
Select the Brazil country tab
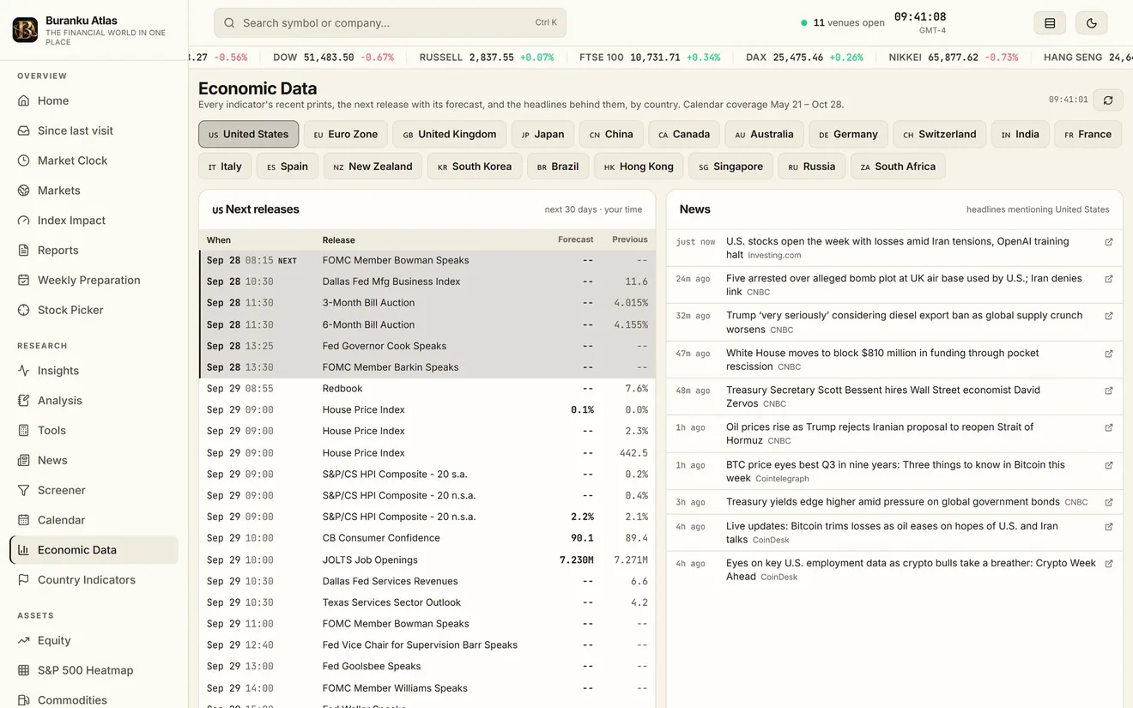point(558,166)
